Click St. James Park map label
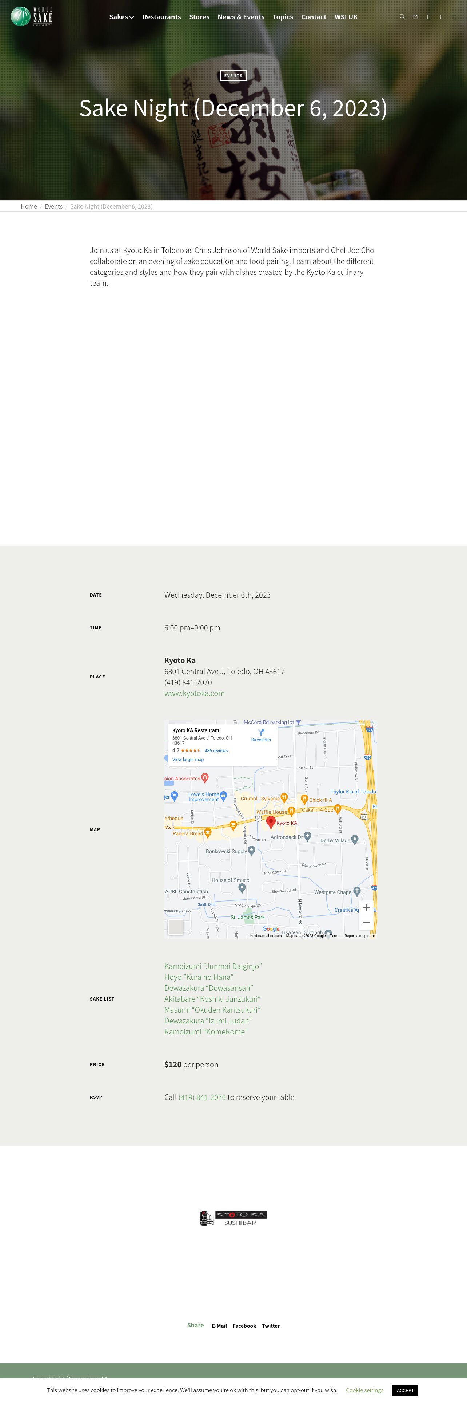The image size is (467, 1402). coord(247,917)
